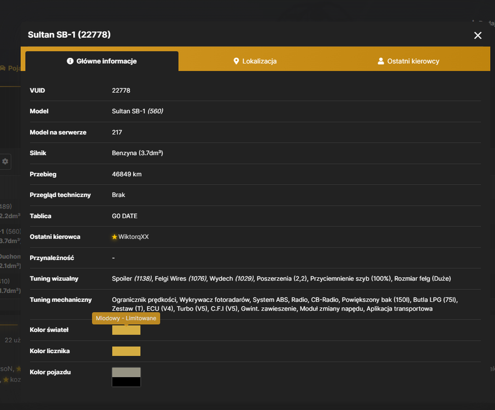Switch to the Ostatni kierowcy tab
Viewport: 495px width, 410px height.
pos(409,61)
